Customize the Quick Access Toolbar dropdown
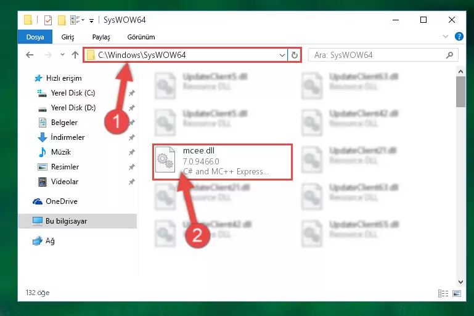 click(x=91, y=20)
